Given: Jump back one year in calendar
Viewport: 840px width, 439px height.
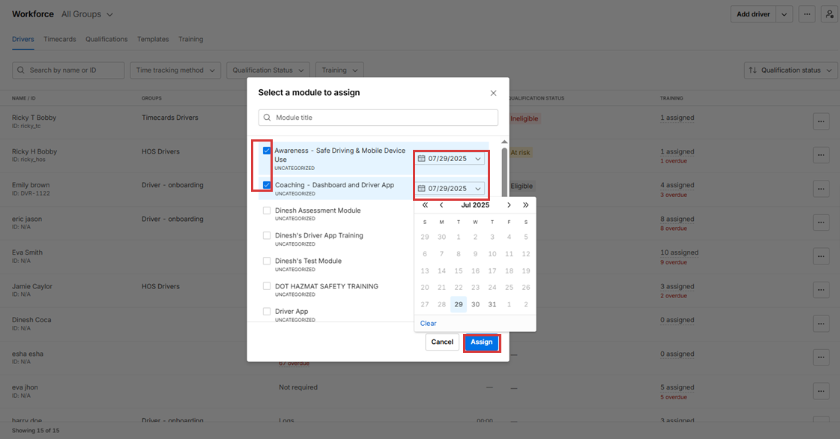Looking at the screenshot, I should tap(425, 205).
